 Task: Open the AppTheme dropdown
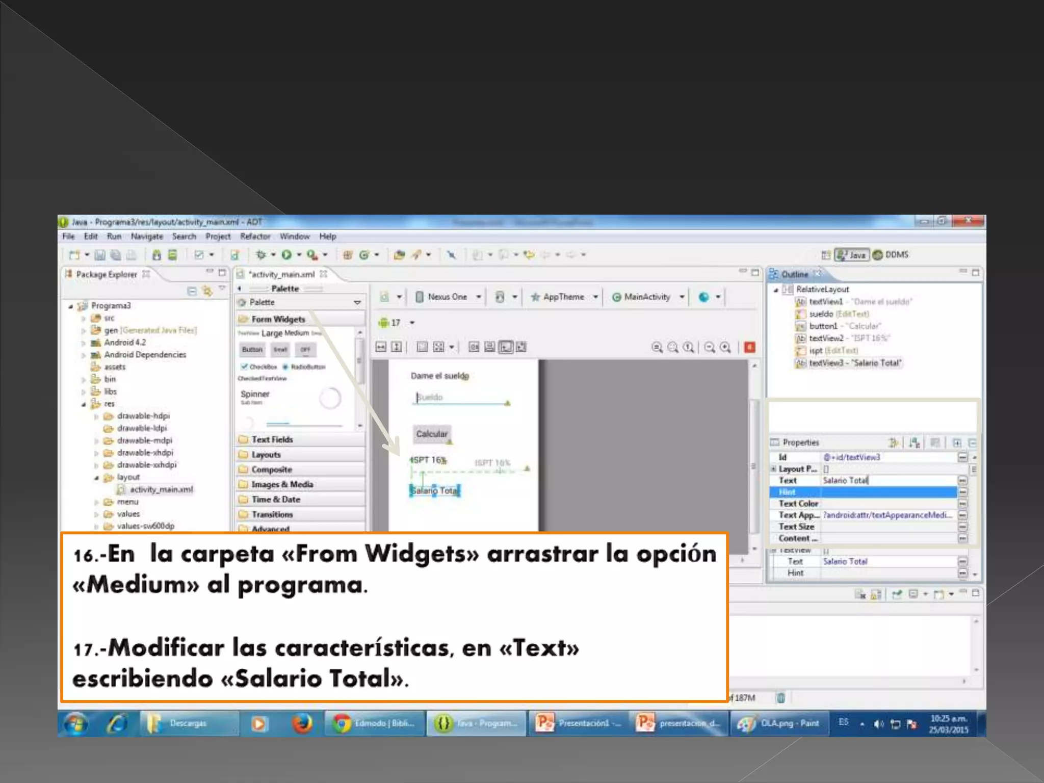(595, 297)
